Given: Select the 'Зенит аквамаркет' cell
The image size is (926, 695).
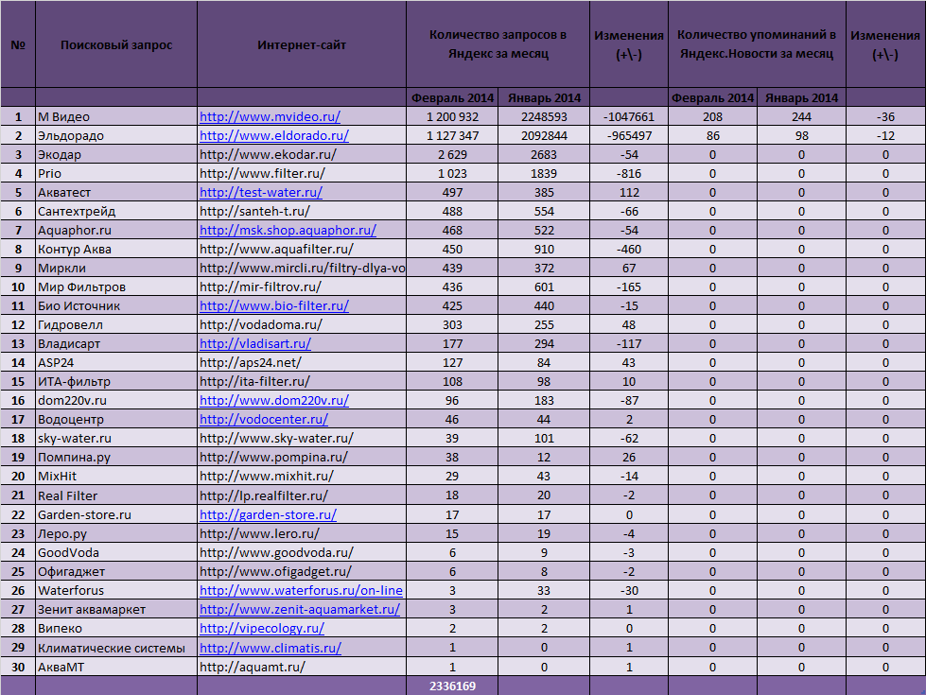Looking at the screenshot, I should tap(116, 609).
